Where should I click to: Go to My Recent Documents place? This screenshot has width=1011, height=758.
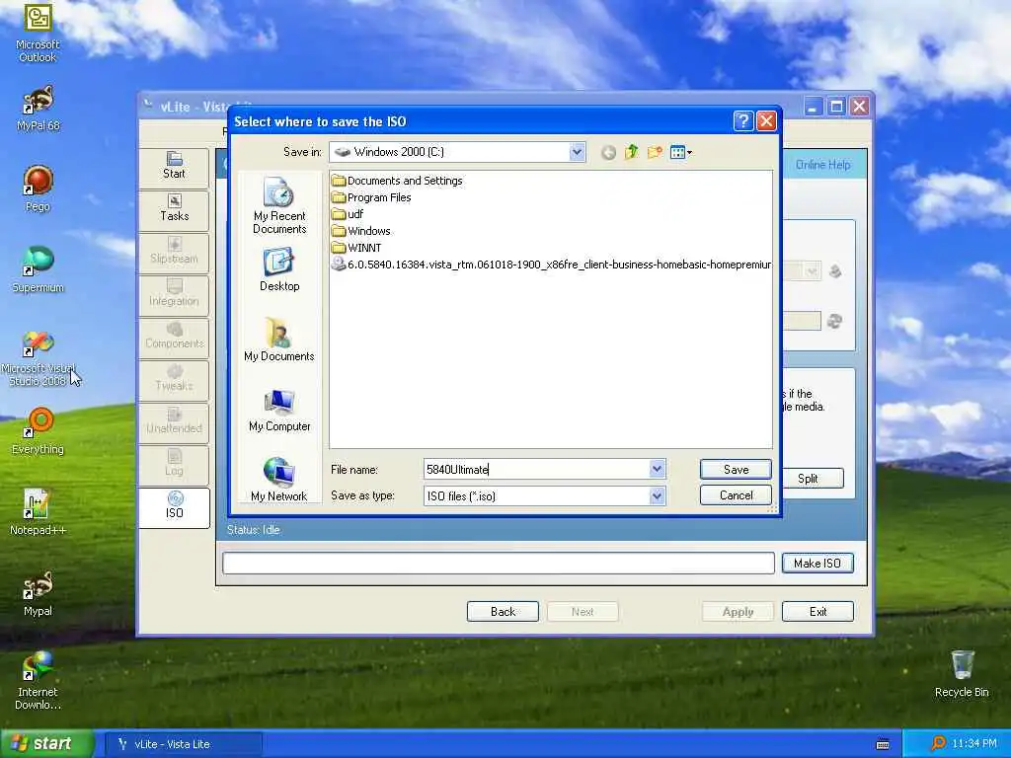point(279,206)
